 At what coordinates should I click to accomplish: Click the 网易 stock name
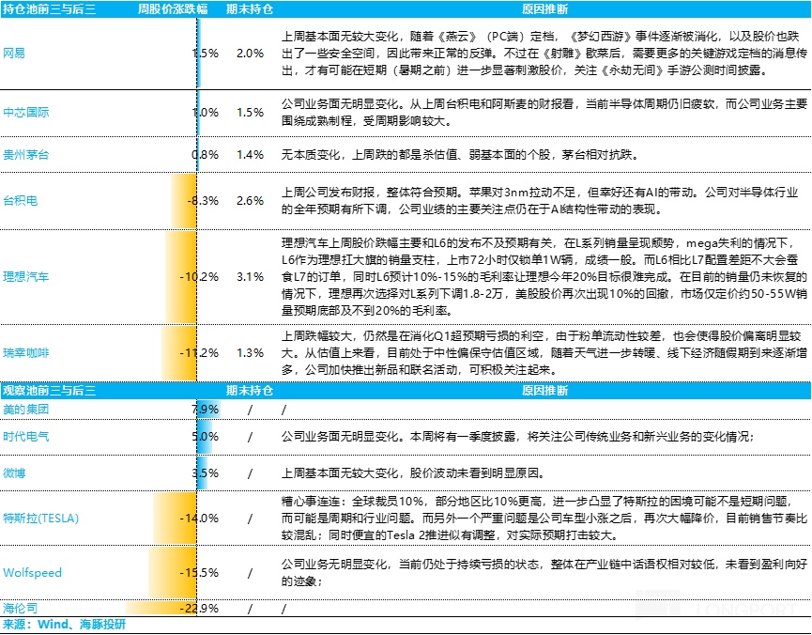14,53
